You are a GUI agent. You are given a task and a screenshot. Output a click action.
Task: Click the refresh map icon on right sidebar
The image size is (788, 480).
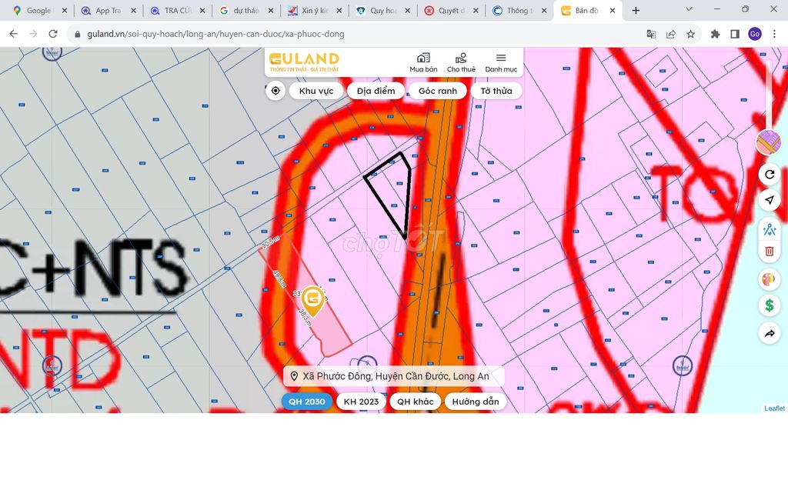pyautogui.click(x=769, y=174)
